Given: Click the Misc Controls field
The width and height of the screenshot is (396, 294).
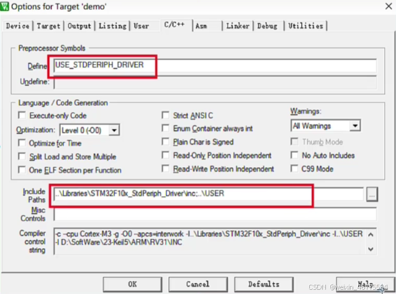Looking at the screenshot, I should (215, 215).
